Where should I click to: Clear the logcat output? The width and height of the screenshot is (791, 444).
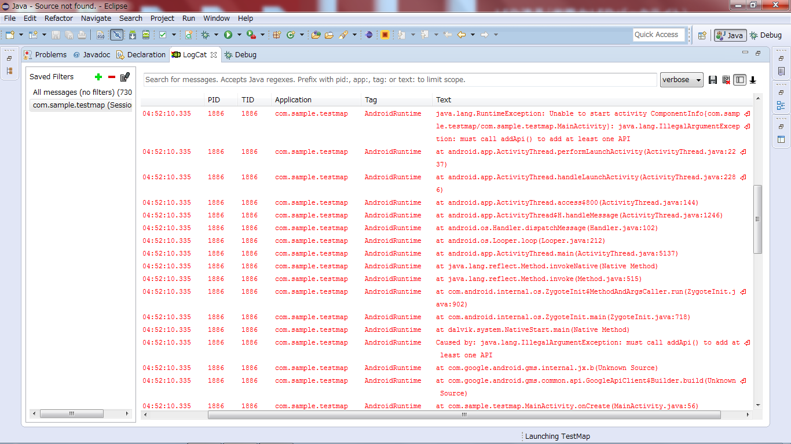pyautogui.click(x=726, y=80)
